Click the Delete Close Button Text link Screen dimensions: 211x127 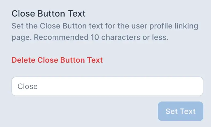coord(57,60)
